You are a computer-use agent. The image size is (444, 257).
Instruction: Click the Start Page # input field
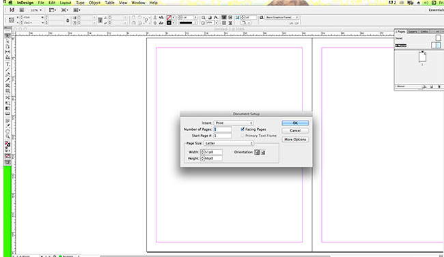point(223,136)
